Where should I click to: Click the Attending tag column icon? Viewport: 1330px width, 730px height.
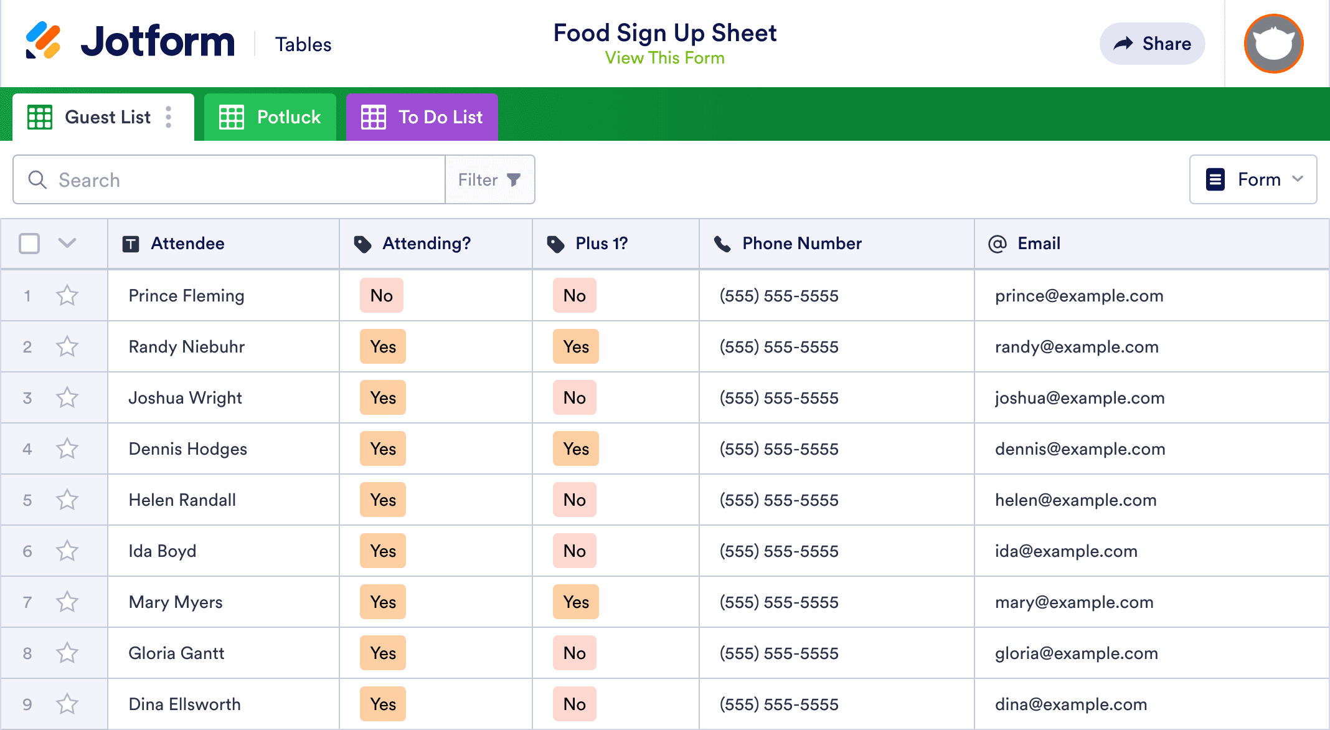click(x=363, y=244)
